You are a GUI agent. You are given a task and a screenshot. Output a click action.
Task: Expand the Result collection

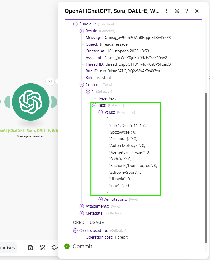click(82, 31)
